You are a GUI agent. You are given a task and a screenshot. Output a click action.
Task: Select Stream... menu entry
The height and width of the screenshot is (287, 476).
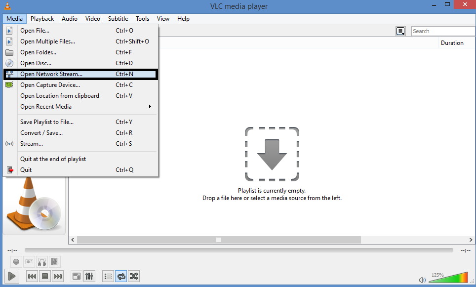(x=81, y=144)
